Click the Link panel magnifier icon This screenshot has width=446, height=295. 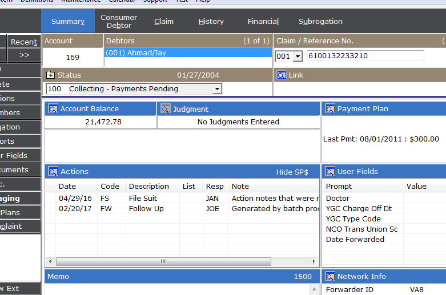pyautogui.click(x=281, y=75)
